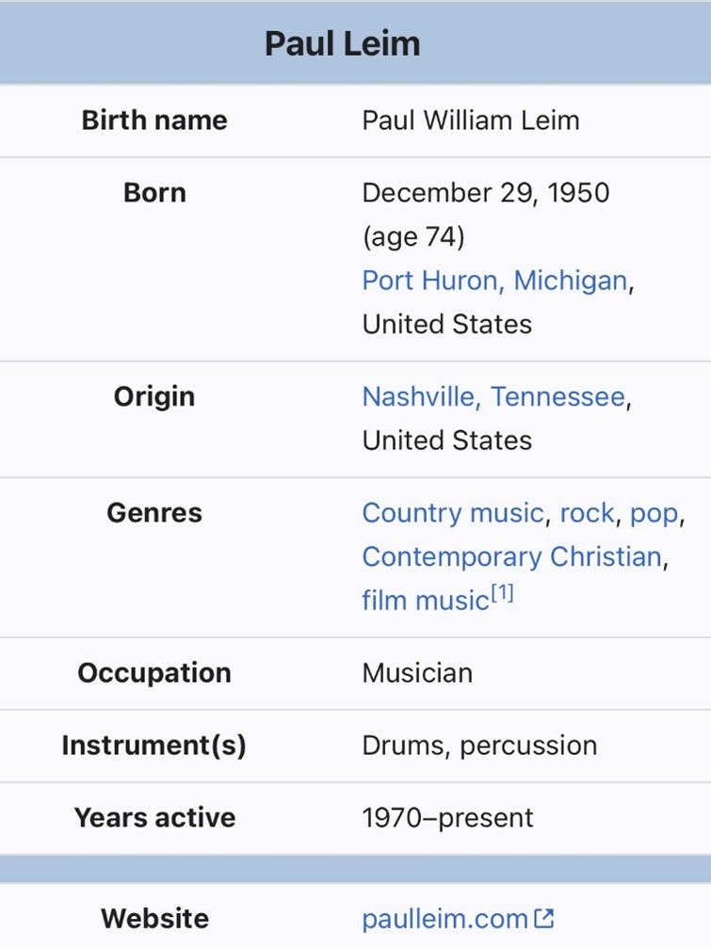The image size is (711, 947).
Task: Click the 1970–present years active value
Action: pyautogui.click(x=447, y=817)
